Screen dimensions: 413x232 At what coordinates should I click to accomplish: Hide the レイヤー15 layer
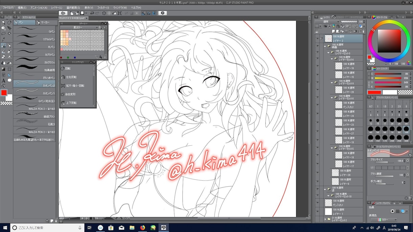pyautogui.click(x=317, y=75)
